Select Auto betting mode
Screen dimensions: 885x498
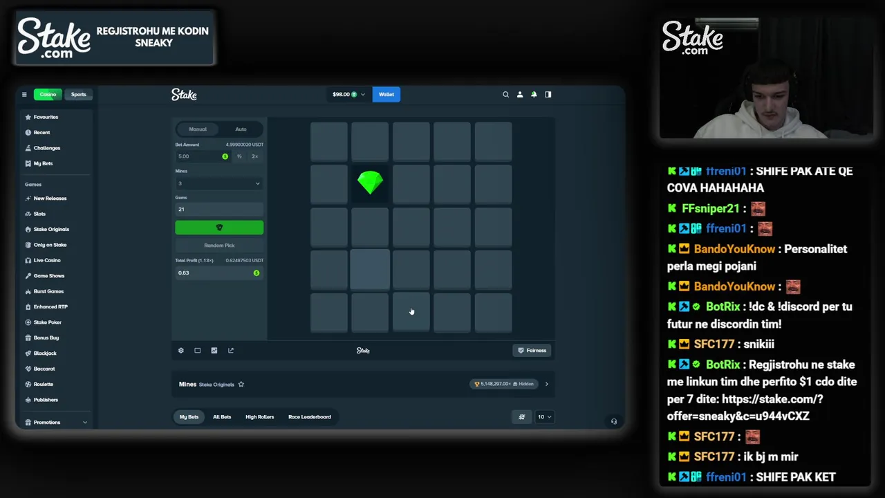(241, 129)
